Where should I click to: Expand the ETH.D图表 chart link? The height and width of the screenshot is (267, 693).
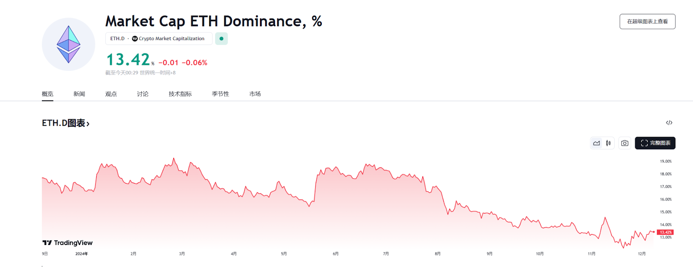(65, 123)
